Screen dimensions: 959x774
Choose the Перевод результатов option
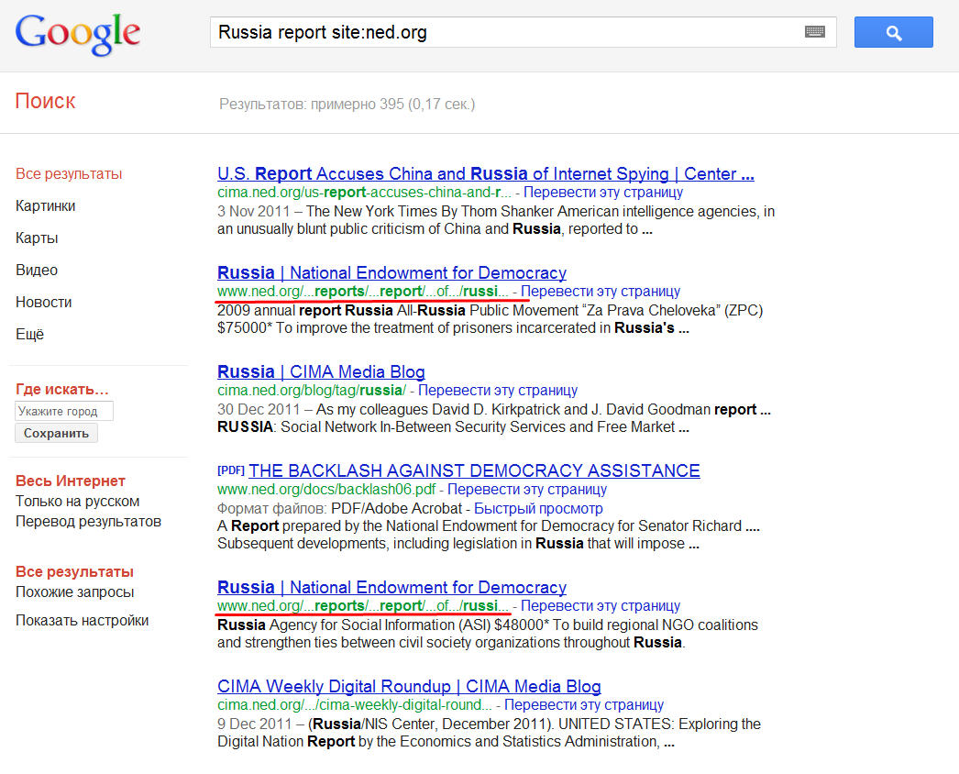pyautogui.click(x=88, y=521)
